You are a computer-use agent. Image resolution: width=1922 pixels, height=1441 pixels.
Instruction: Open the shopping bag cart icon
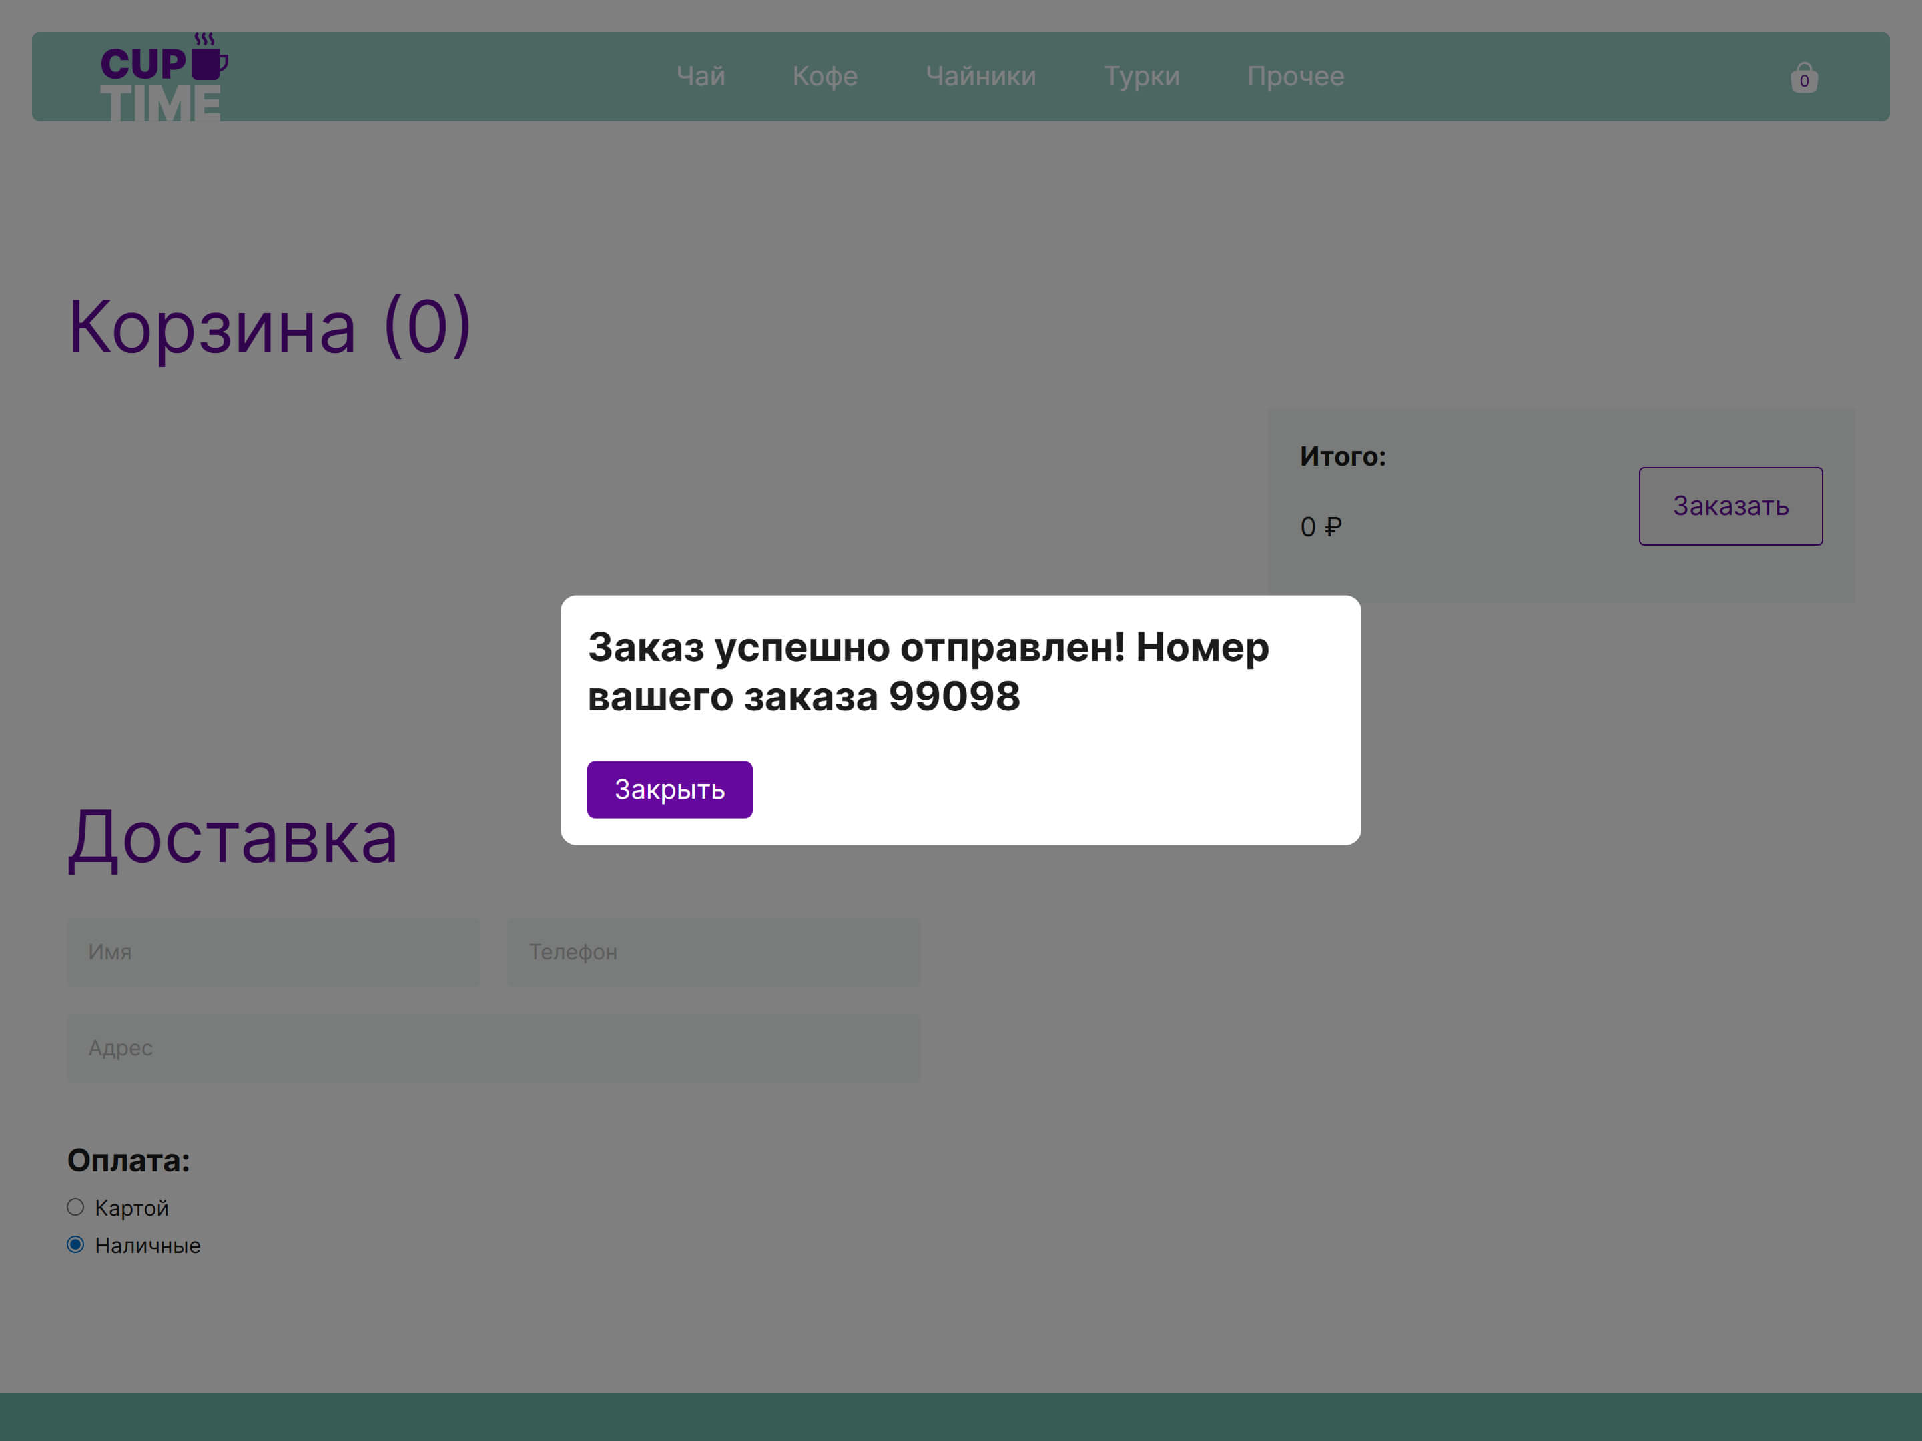pos(1804,78)
